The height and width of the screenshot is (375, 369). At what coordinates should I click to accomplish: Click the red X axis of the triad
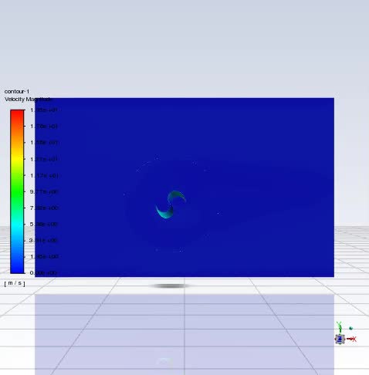coord(351,340)
